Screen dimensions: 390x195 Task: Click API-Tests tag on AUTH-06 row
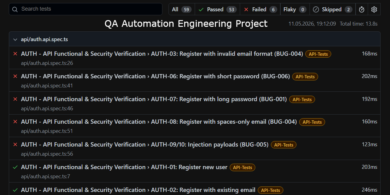tap(305, 77)
